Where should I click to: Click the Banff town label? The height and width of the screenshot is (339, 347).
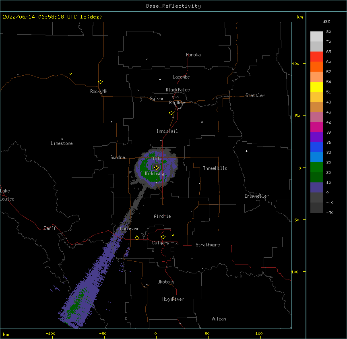50,228
